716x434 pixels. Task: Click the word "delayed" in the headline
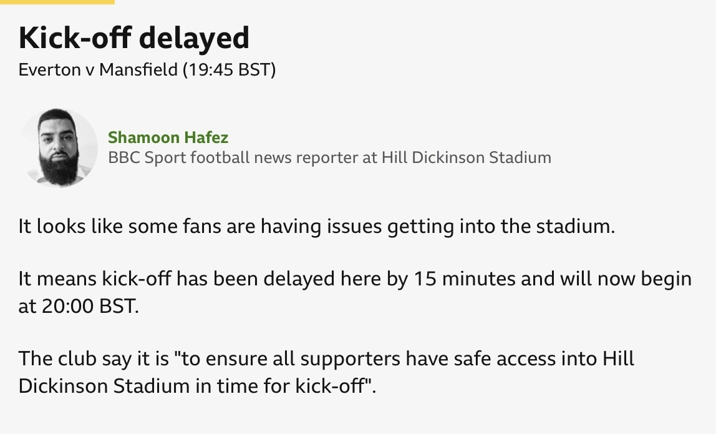pyautogui.click(x=193, y=39)
